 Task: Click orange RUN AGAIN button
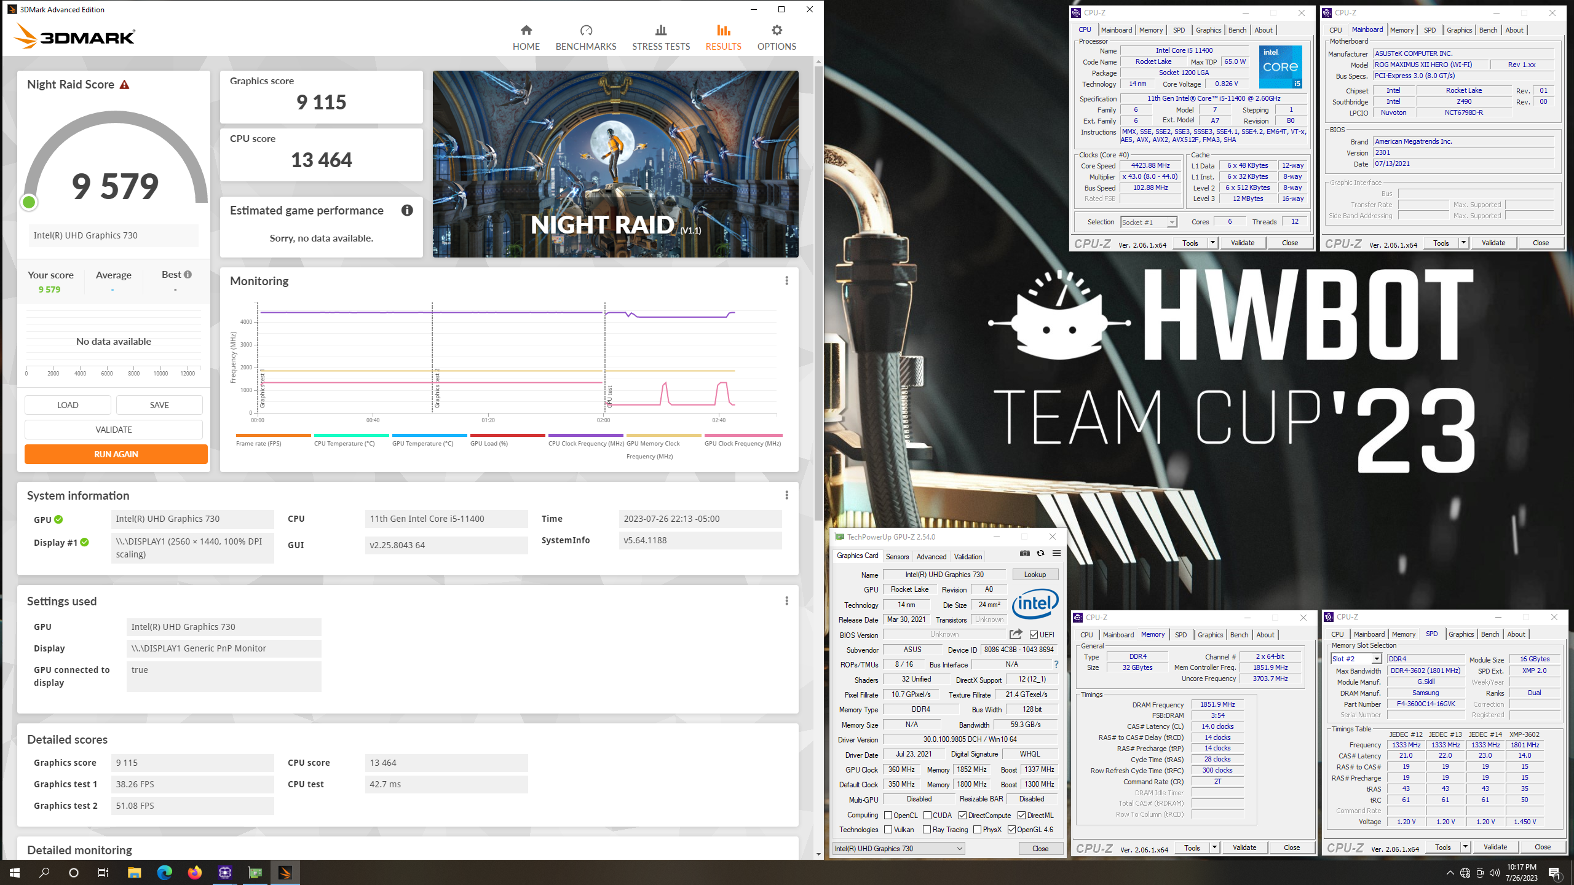click(x=116, y=454)
